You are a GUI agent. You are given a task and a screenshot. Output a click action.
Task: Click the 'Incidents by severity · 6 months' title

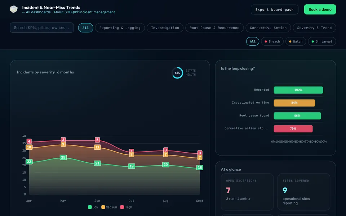(45, 72)
